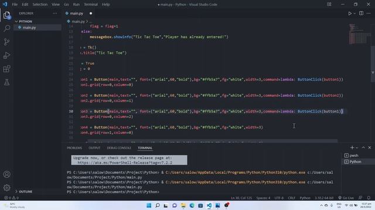Open the Selection menu
375x210 pixels.
[x=40, y=4]
